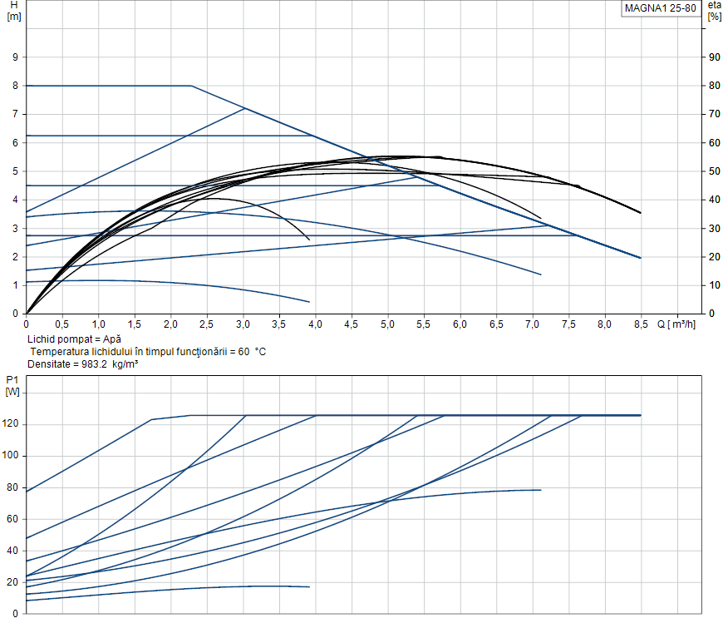Click the 7,0 tick on flow axis
728x628 pixels.
532,324
